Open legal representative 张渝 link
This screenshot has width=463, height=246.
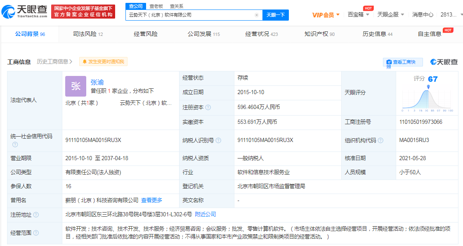pyautogui.click(x=97, y=82)
